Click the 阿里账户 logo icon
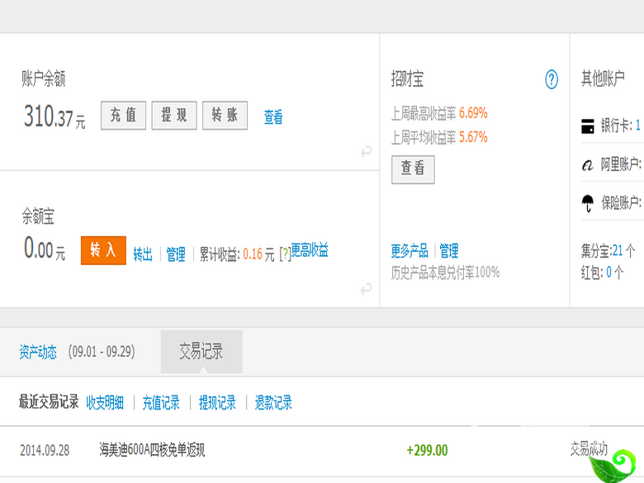 [x=588, y=165]
